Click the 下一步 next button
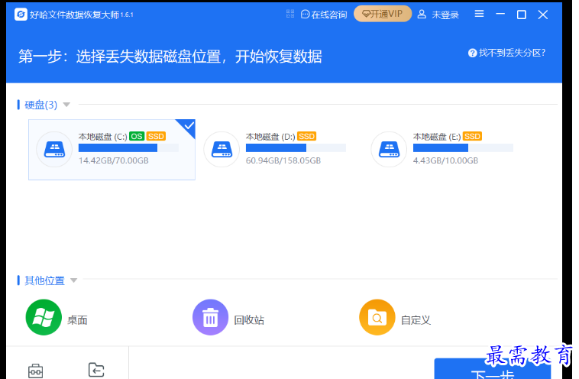 point(493,368)
